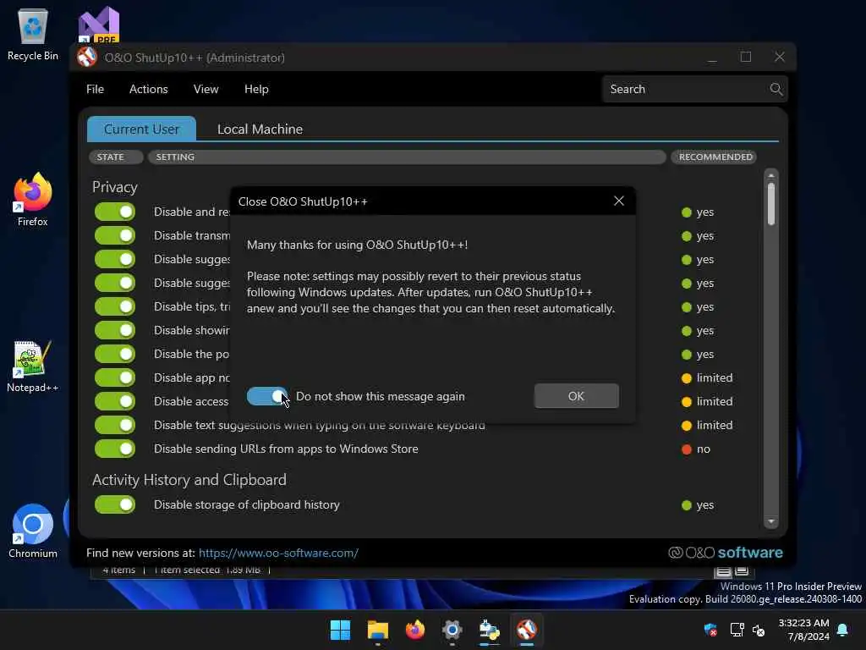866x650 pixels.
Task: Sort by the STATE column header
Action: (x=116, y=157)
